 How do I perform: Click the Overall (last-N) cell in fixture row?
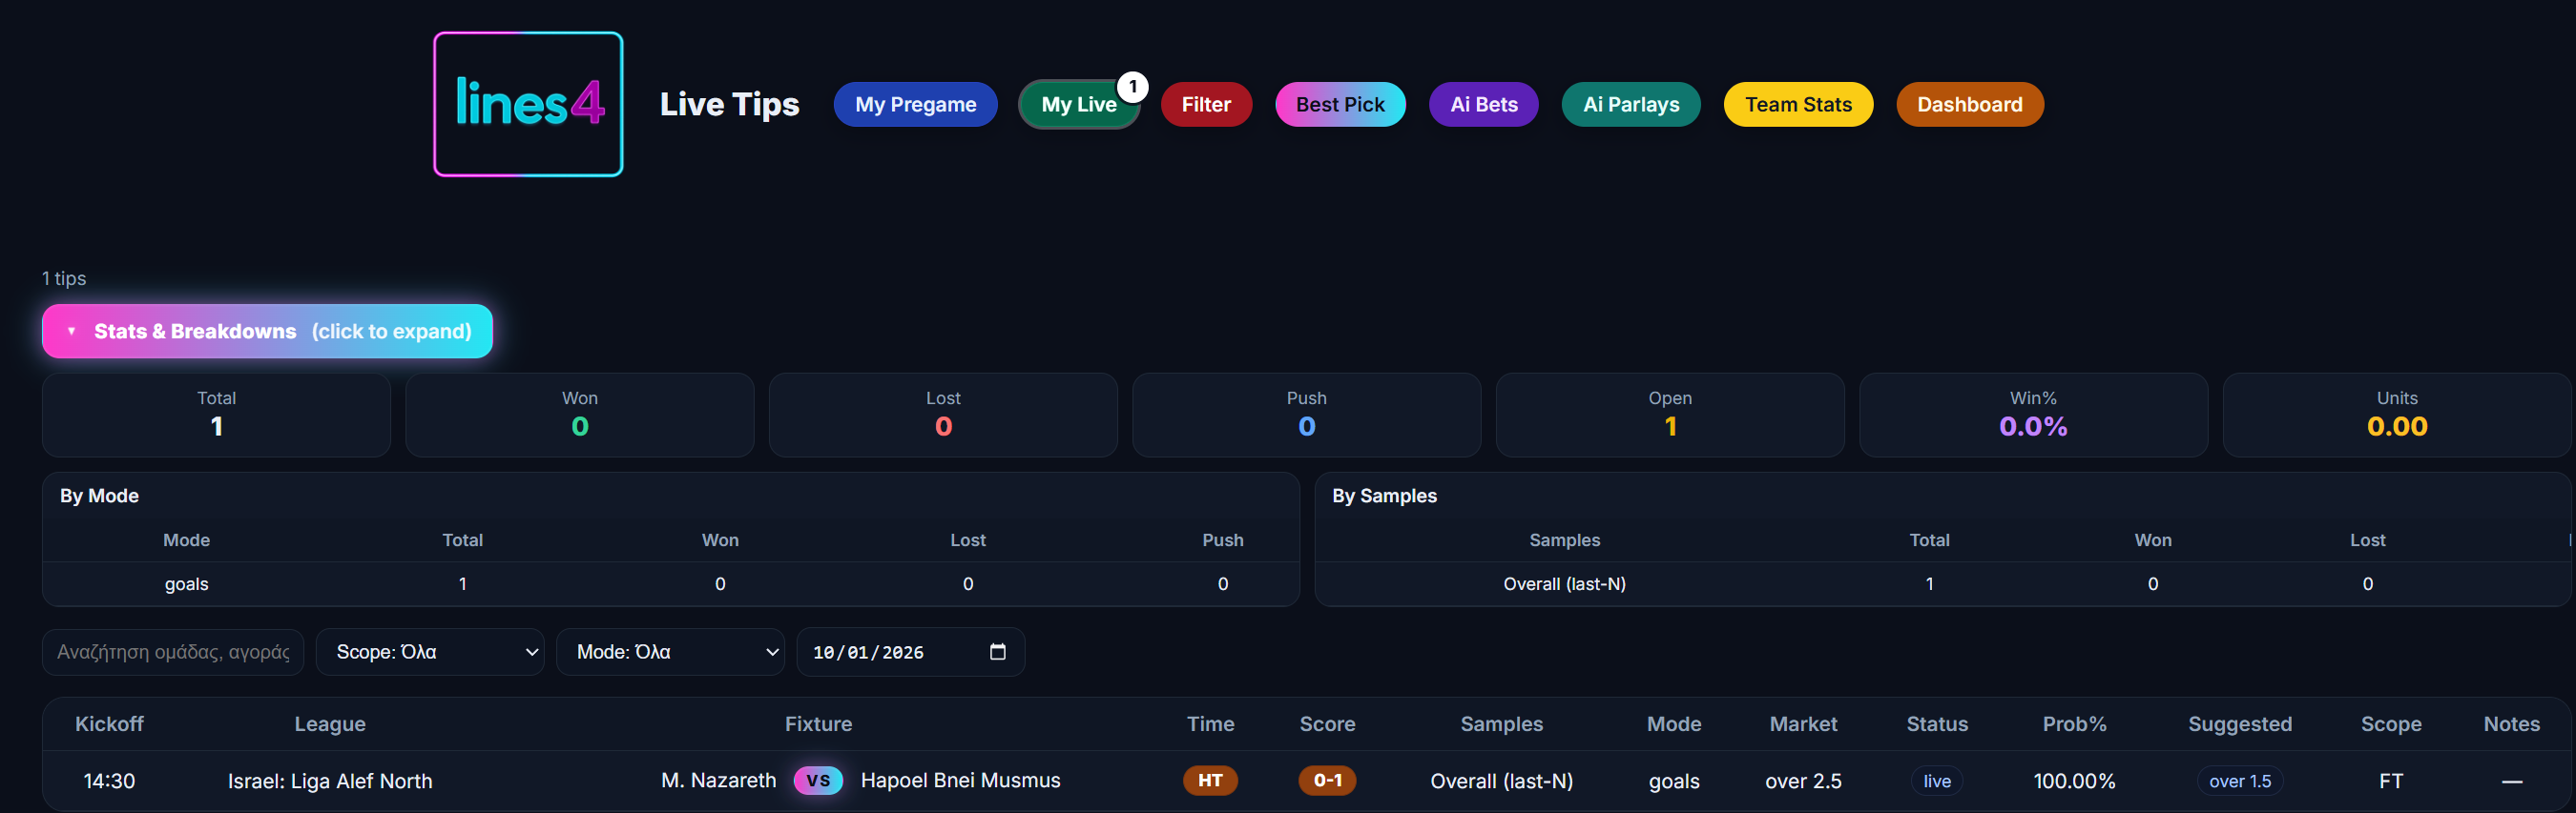click(1501, 781)
